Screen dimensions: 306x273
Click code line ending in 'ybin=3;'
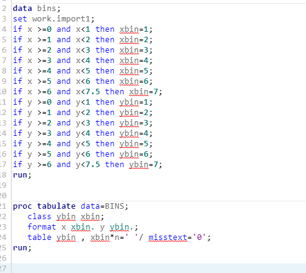tap(83, 123)
